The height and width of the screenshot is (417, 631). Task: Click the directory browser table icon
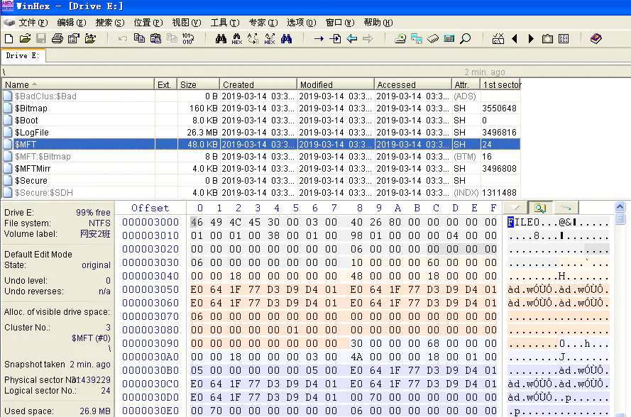point(564,38)
